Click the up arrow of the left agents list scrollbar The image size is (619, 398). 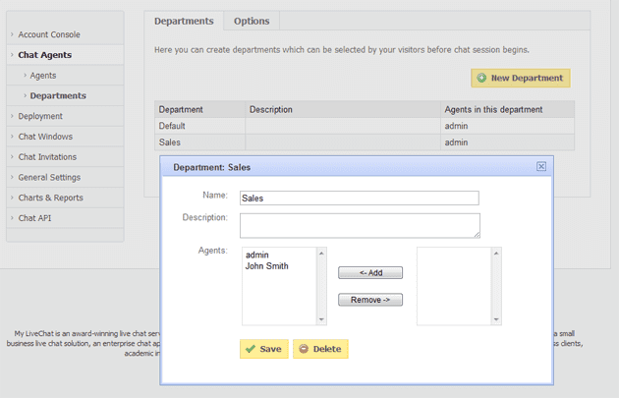tap(321, 254)
